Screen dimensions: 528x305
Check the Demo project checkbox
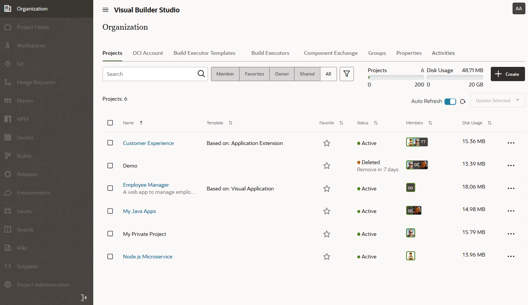coord(110,166)
